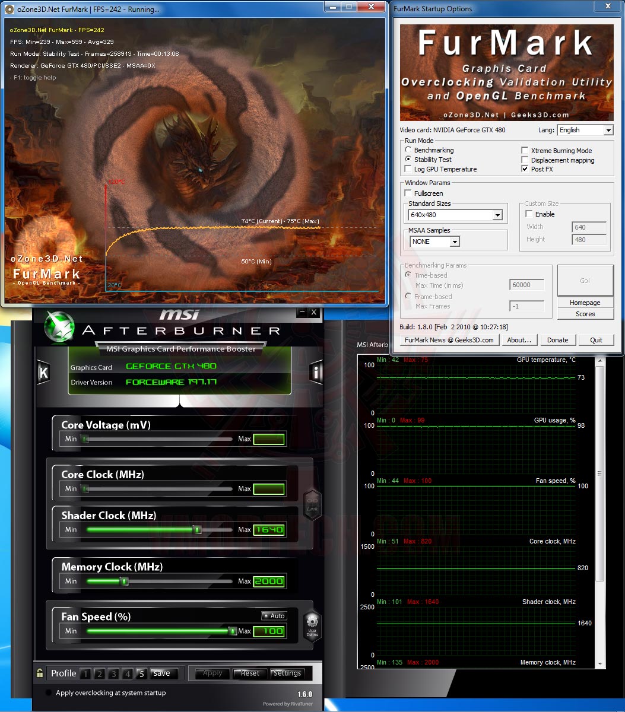This screenshot has width=625, height=712.
Task: Quit the FurMark Startup Options
Action: click(596, 340)
